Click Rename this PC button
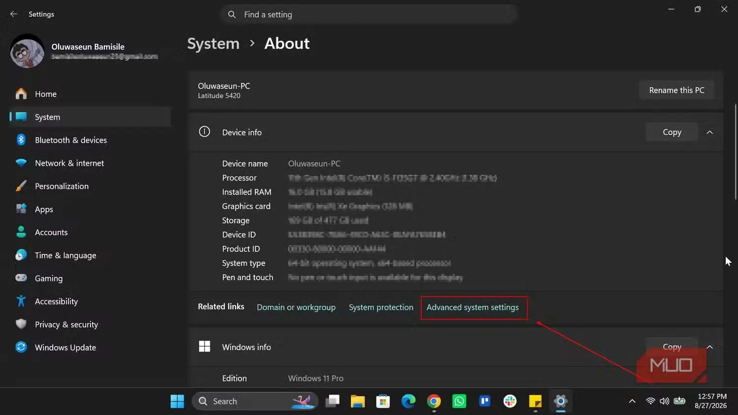Image resolution: width=738 pixels, height=415 pixels. pyautogui.click(x=676, y=90)
